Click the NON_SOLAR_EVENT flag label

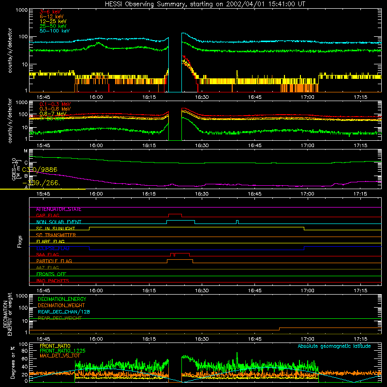59,222
